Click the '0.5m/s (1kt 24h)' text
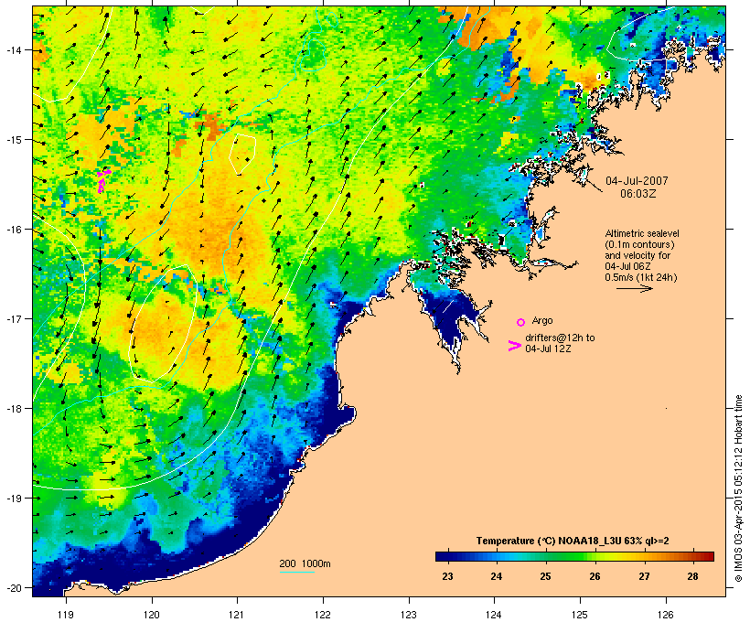The image size is (750, 622). (641, 277)
